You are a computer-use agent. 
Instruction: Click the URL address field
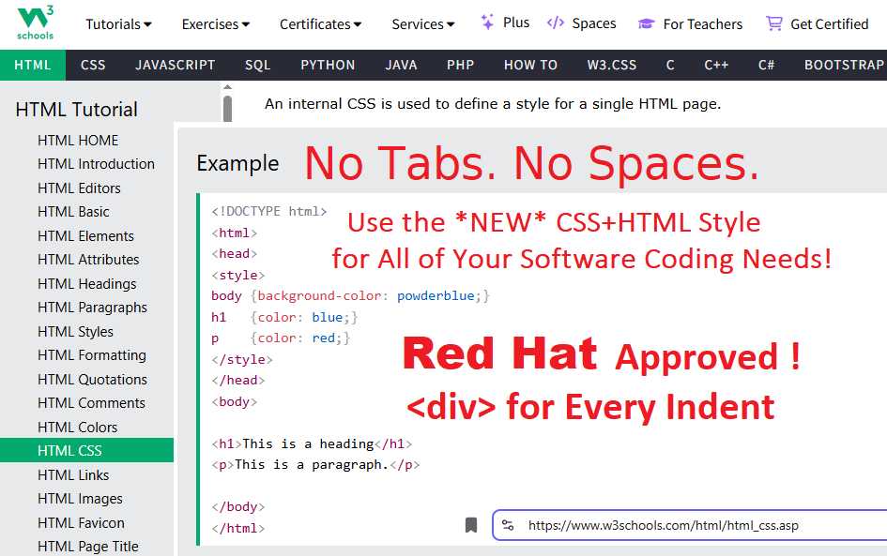tap(690, 525)
